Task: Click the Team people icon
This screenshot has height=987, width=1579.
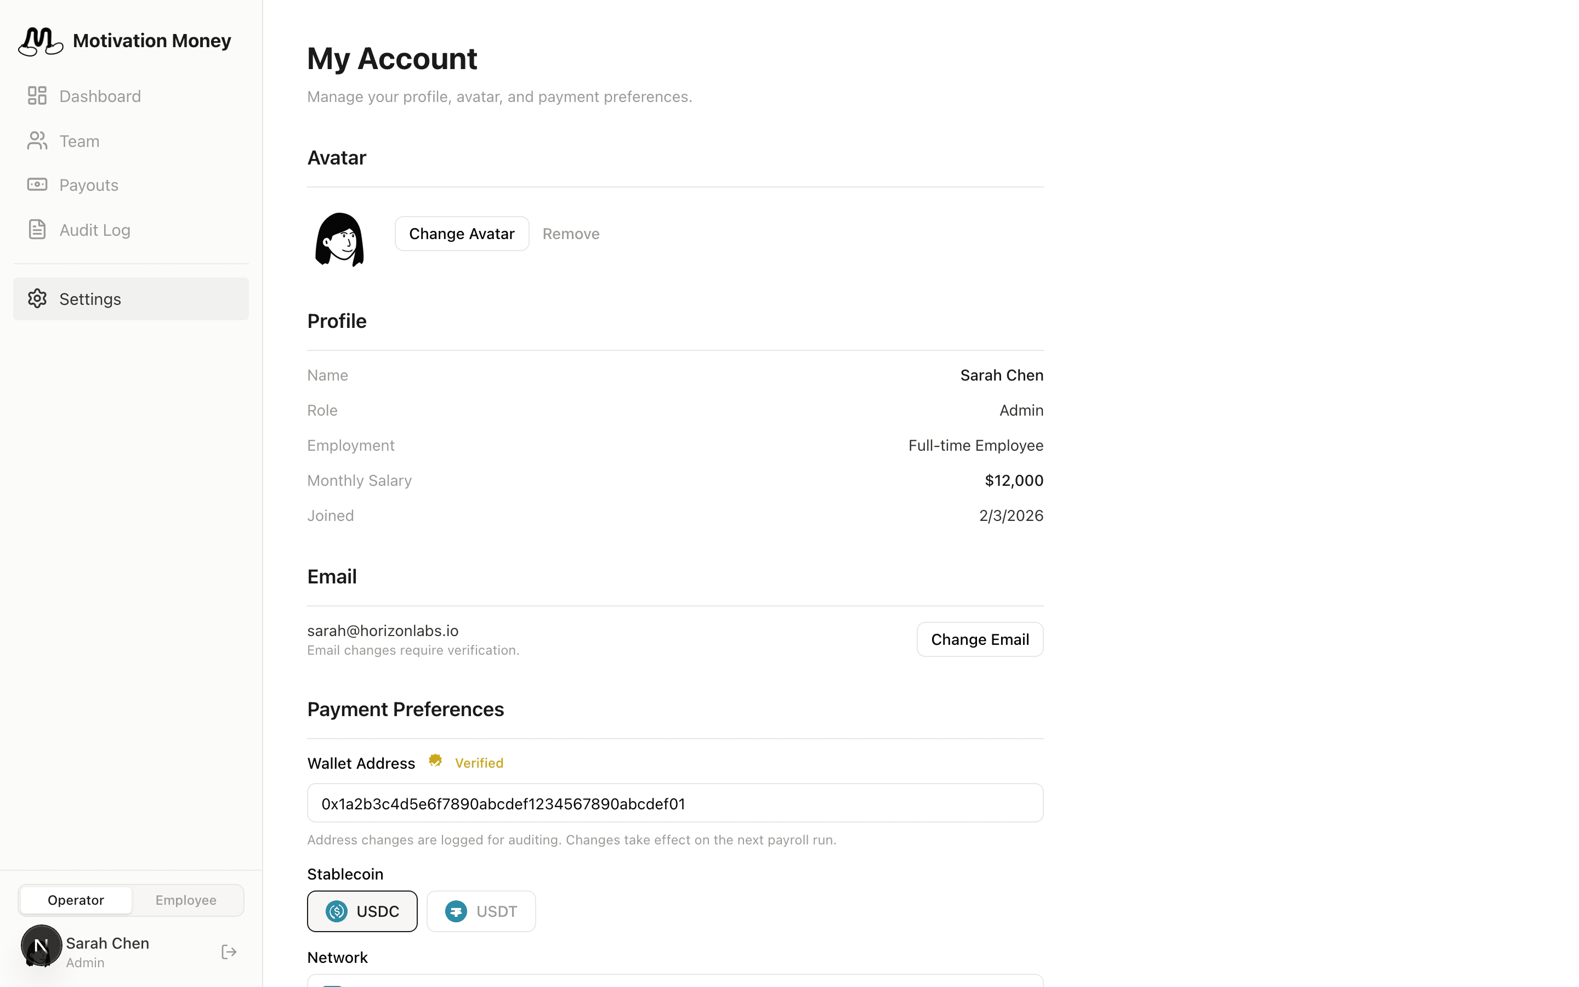Action: point(37,141)
